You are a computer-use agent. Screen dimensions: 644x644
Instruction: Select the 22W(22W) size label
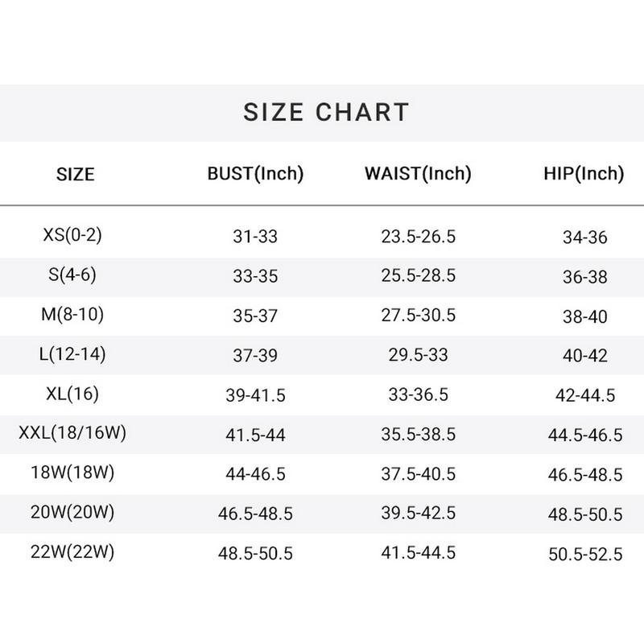(x=72, y=551)
